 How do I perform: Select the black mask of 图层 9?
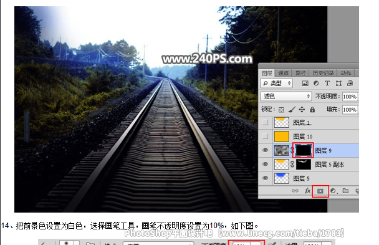coord(304,150)
